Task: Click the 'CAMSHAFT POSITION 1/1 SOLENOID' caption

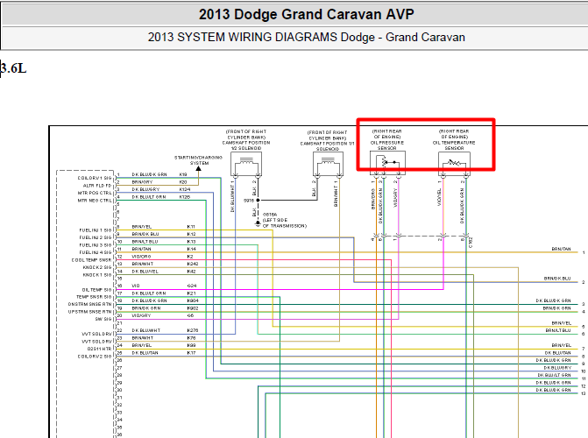Action: point(328,146)
